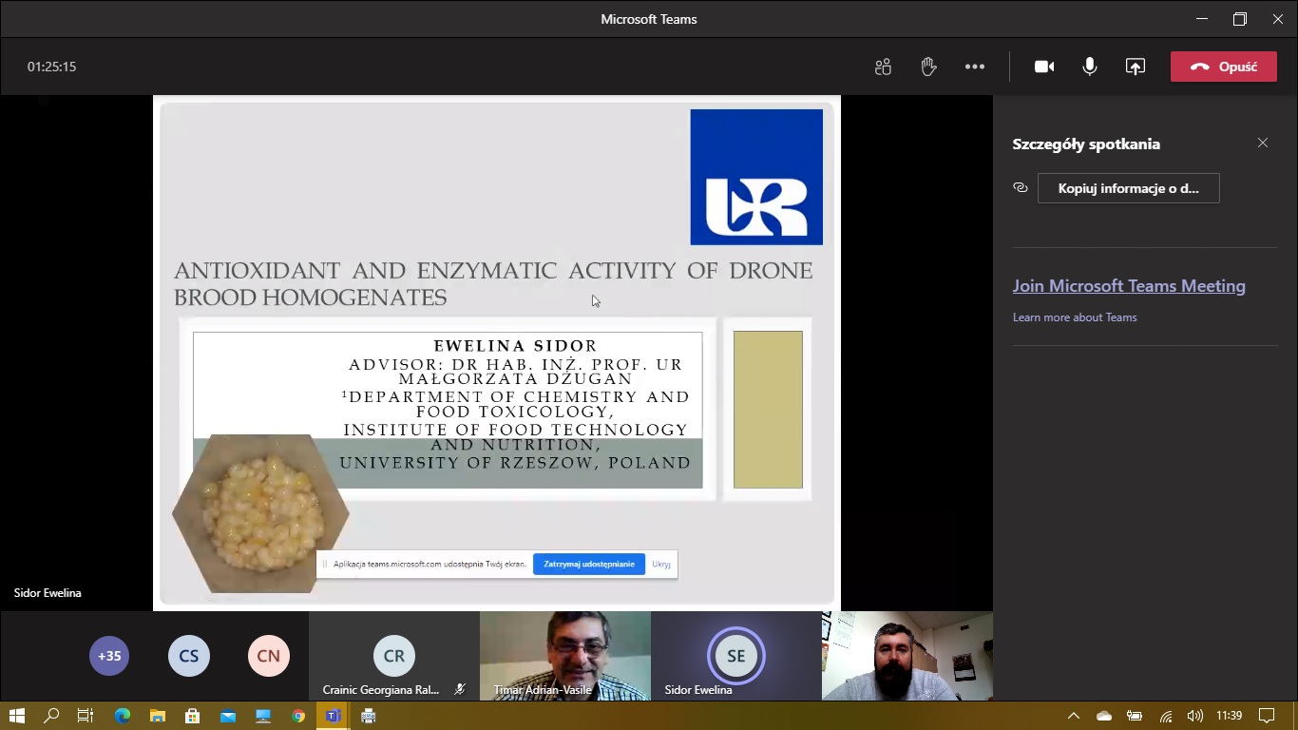The width and height of the screenshot is (1298, 730).
Task: Follow the Learn more about Teams link
Action: (x=1075, y=317)
